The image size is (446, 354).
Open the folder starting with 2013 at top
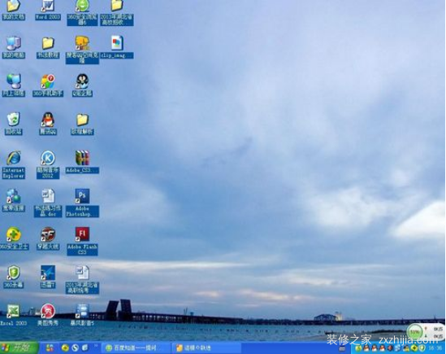(x=117, y=12)
